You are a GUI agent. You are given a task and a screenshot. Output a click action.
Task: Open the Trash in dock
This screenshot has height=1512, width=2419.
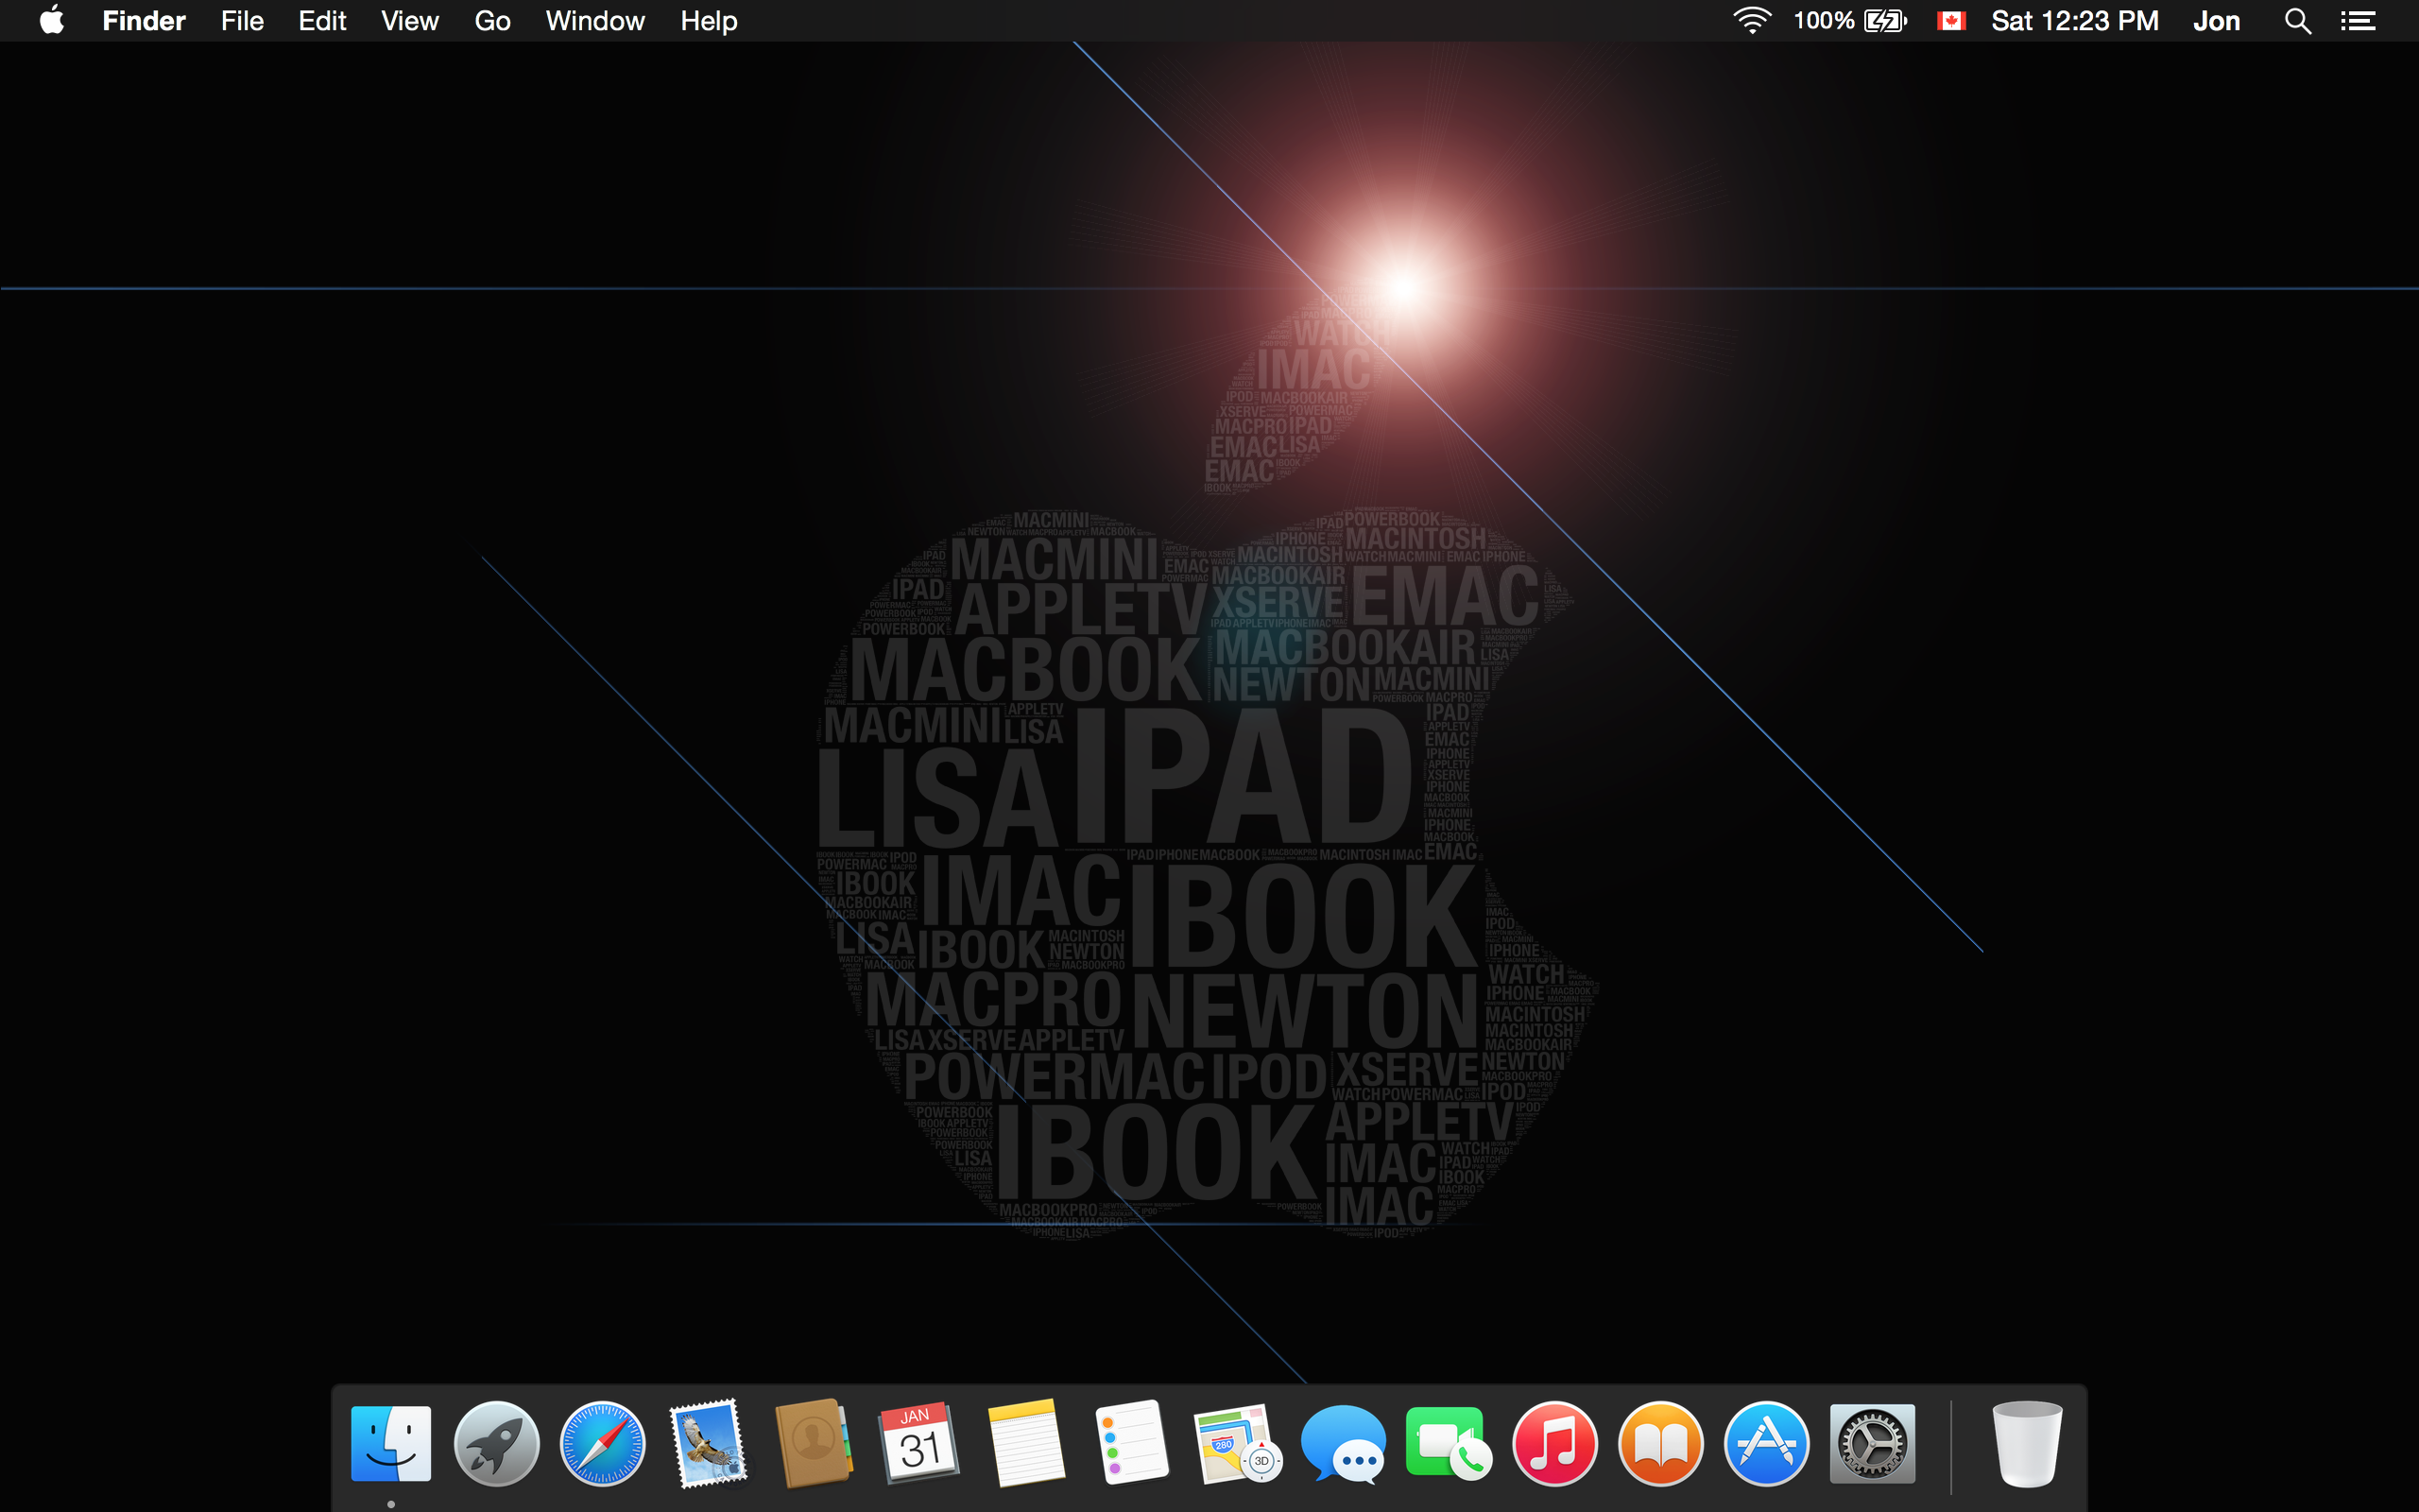(2026, 1444)
